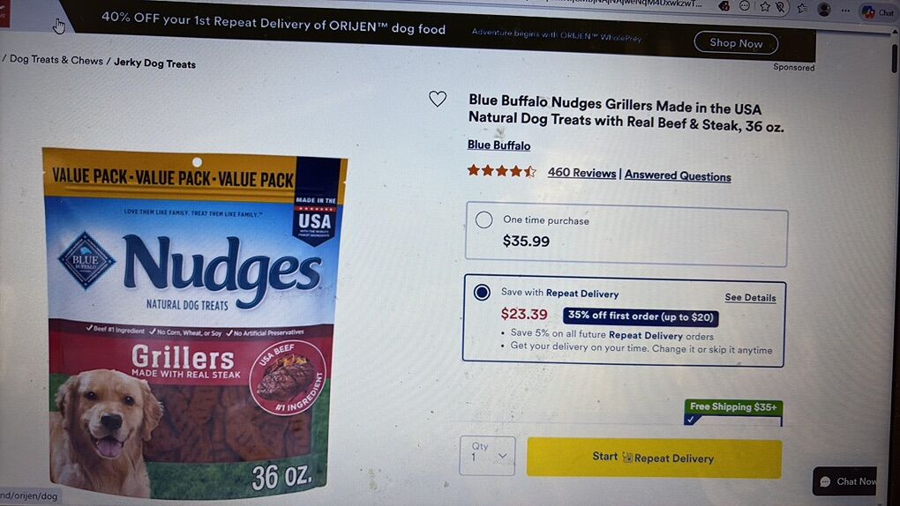This screenshot has height=506, width=900.
Task: Open the Copilot Chat button
Action: tap(878, 11)
